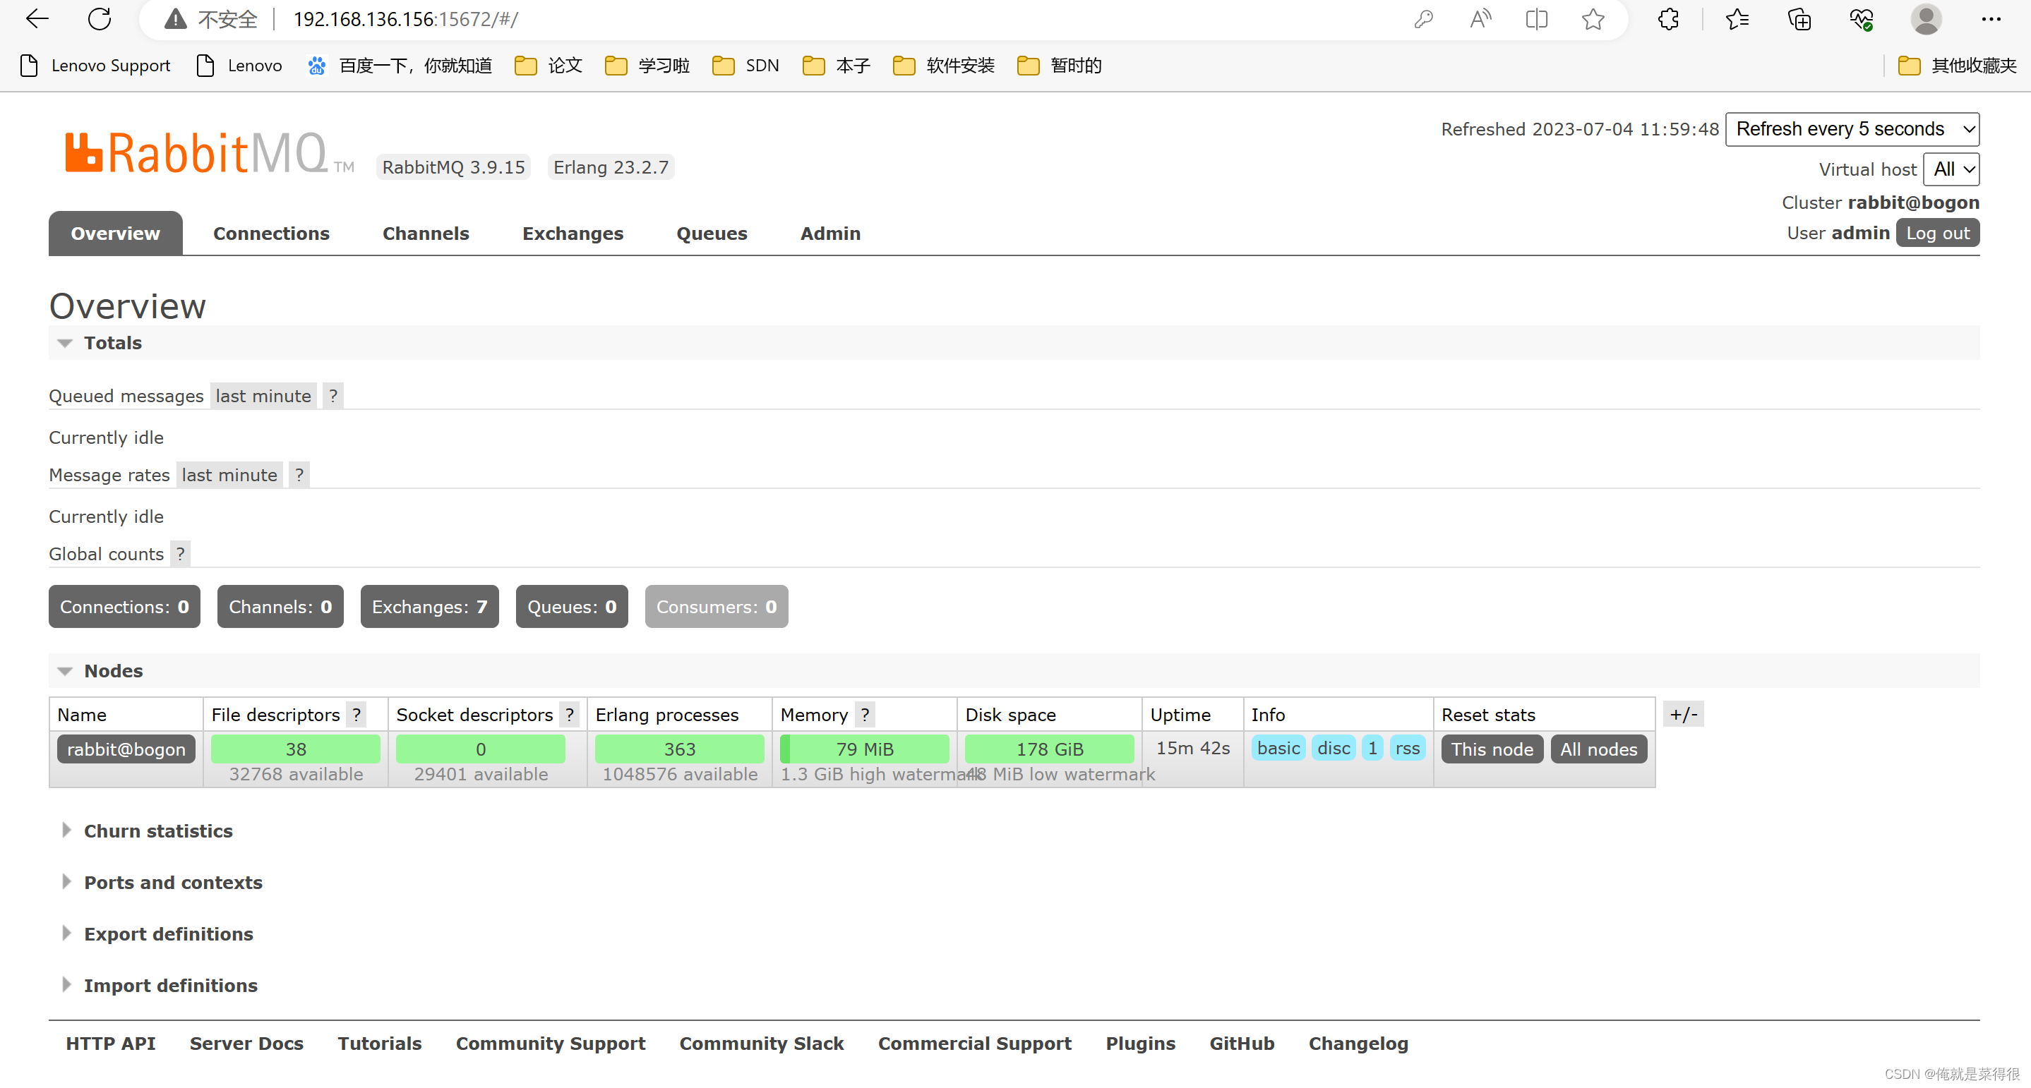The image size is (2031, 1088).
Task: Toggle node table columns with +/-
Action: point(1682,715)
